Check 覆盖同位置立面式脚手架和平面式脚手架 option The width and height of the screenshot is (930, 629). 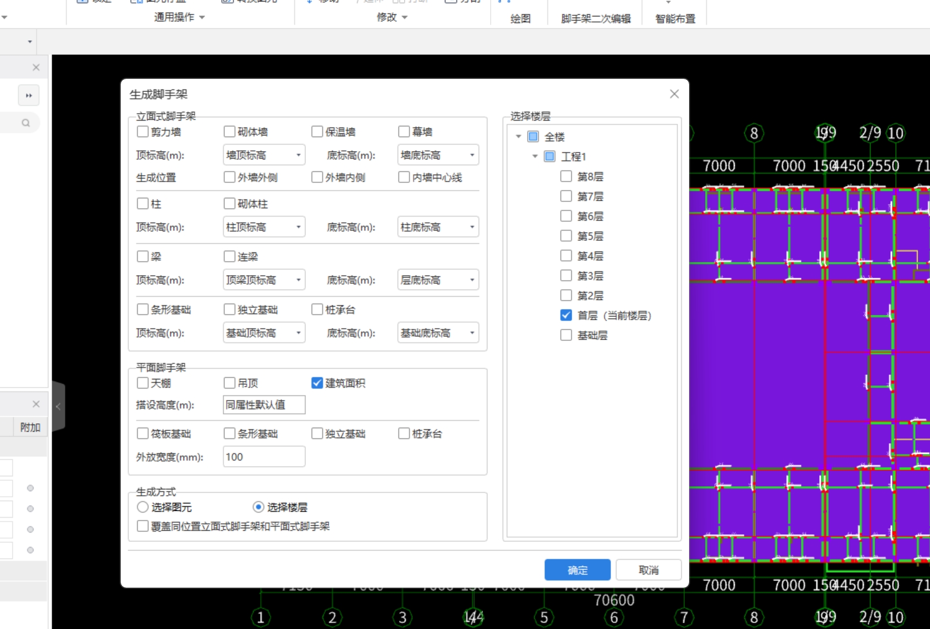[x=143, y=526]
